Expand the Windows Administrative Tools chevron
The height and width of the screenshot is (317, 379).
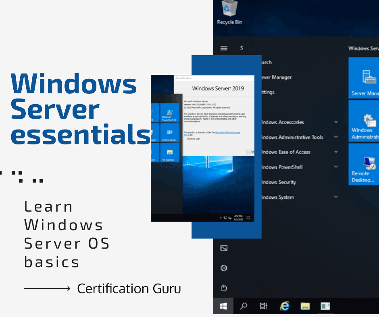click(336, 137)
